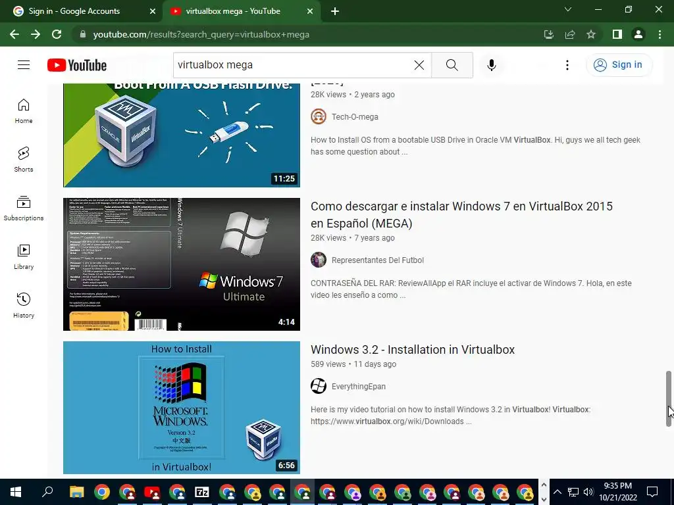Clear the search query with the X icon

419,65
